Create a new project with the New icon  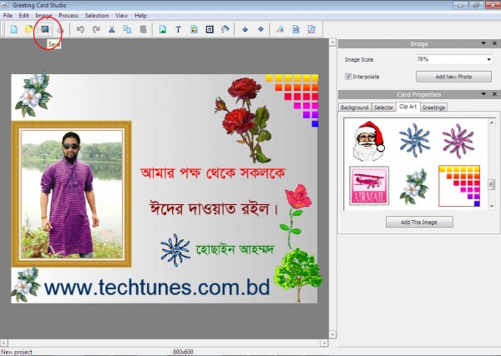point(13,29)
